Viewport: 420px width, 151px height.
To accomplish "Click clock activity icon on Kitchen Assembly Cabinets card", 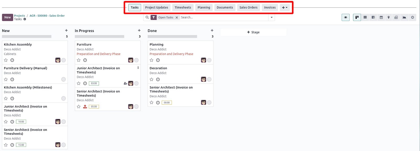I will click(12, 60).
